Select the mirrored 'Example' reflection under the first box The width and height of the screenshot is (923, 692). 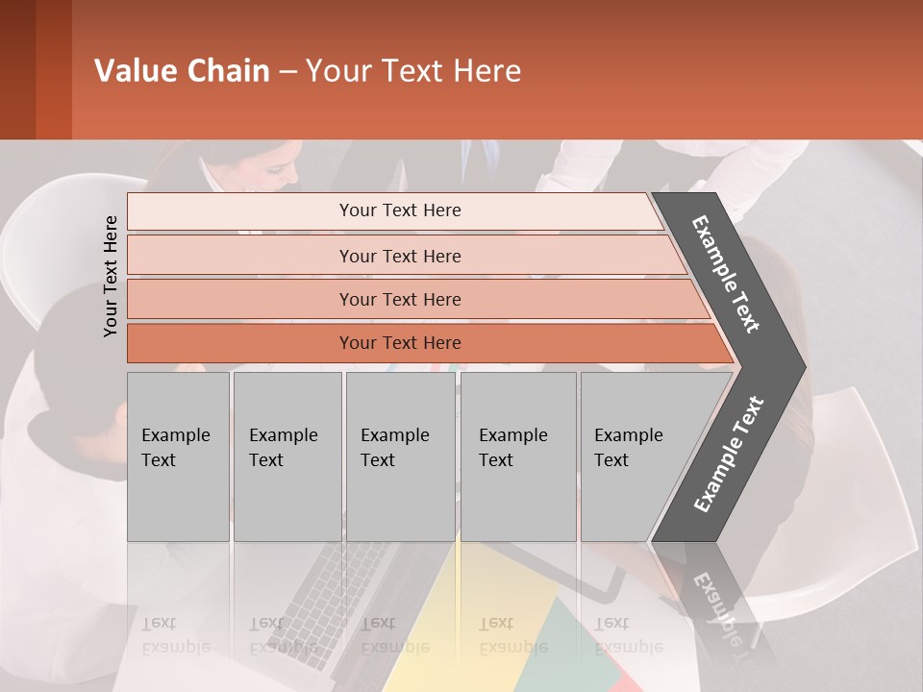[176, 648]
